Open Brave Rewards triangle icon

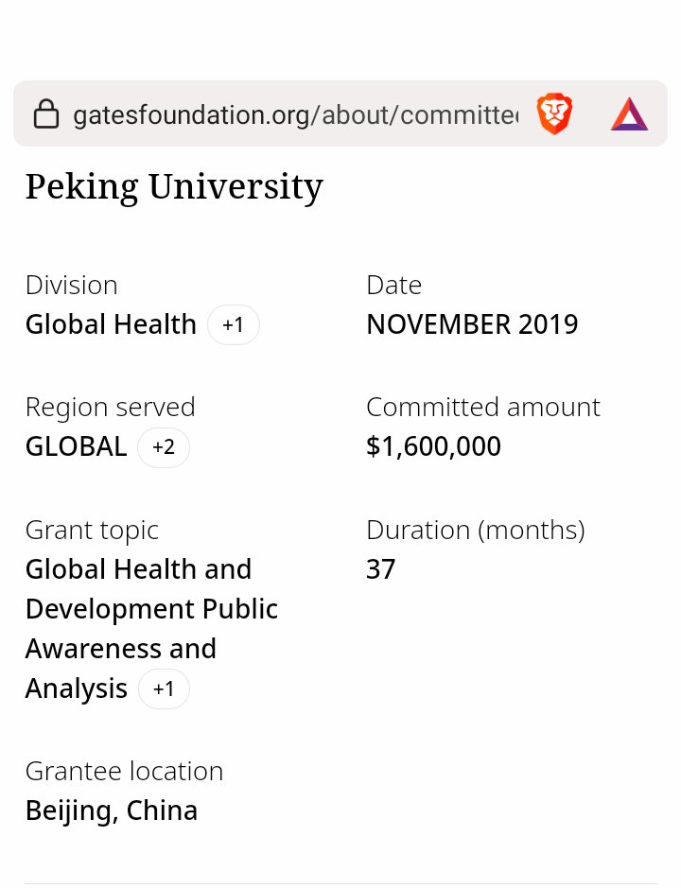point(629,114)
